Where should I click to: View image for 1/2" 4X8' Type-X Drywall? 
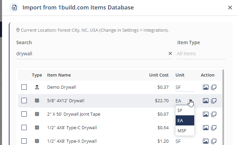pyautogui.click(x=206, y=141)
